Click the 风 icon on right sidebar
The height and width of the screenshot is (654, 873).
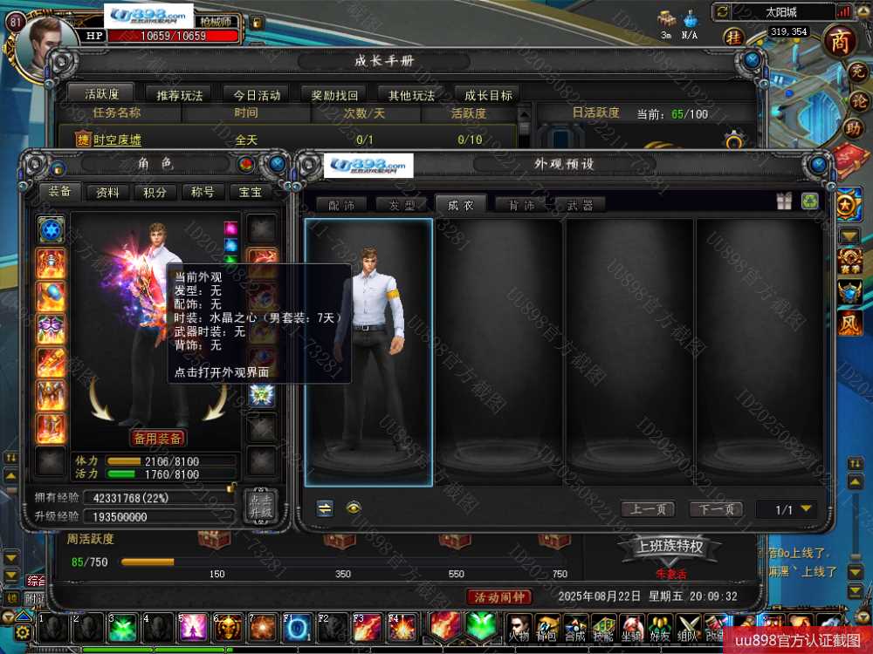point(849,324)
